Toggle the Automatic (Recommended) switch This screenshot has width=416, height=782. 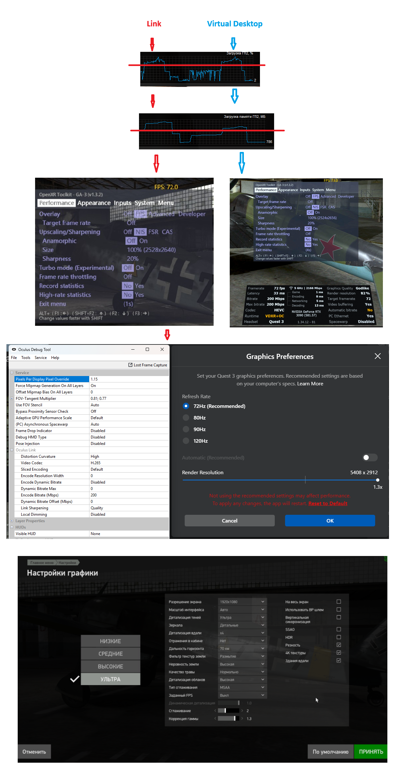(370, 457)
